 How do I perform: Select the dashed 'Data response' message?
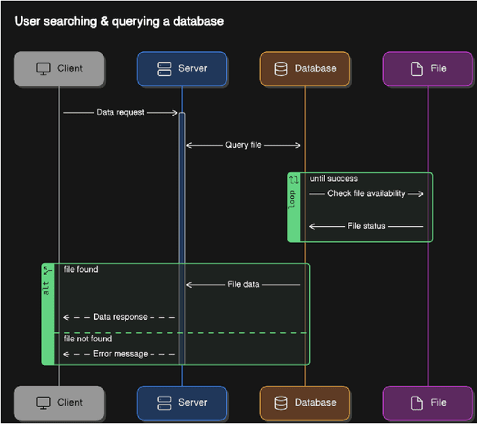pos(120,317)
